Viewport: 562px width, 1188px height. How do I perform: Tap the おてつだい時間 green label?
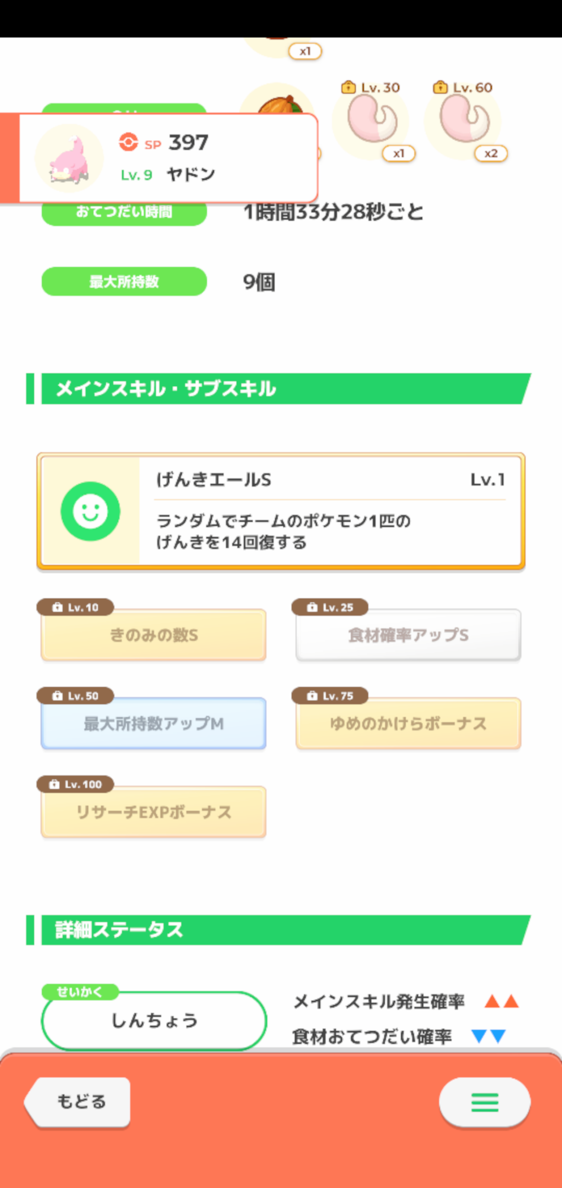coord(124,213)
